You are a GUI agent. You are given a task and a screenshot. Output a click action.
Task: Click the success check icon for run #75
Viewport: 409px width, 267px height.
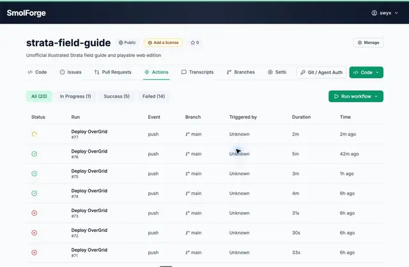point(34,174)
